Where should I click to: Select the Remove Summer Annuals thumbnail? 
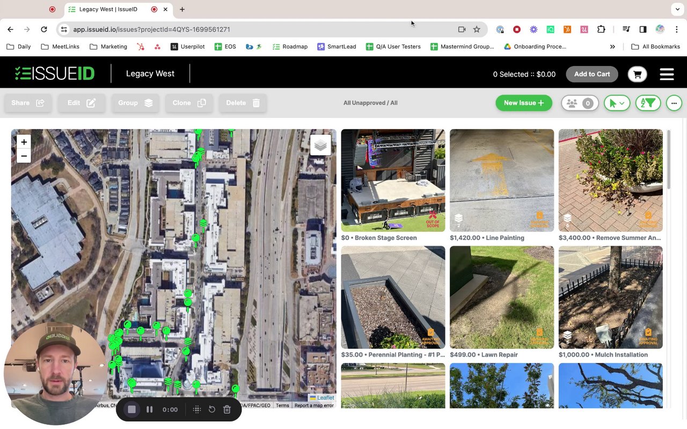(x=610, y=180)
